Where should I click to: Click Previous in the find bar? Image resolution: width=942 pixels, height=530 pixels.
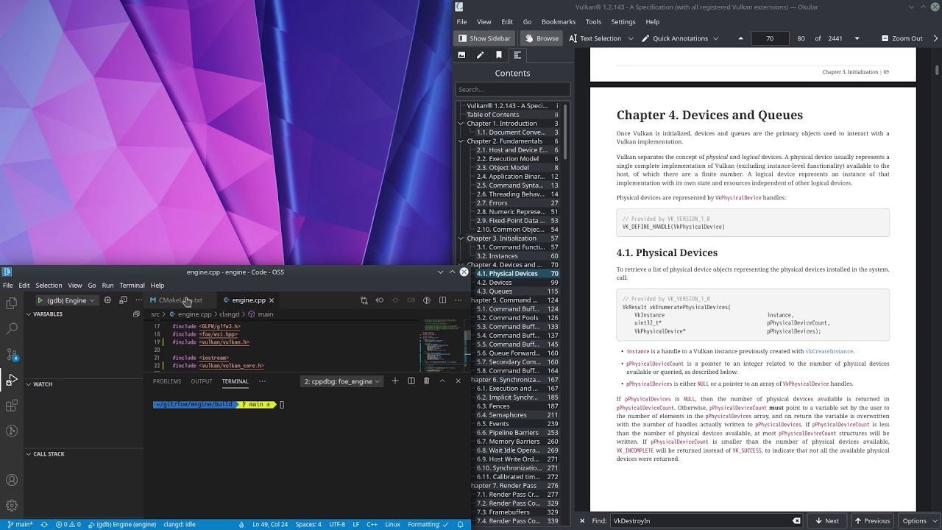(872, 520)
